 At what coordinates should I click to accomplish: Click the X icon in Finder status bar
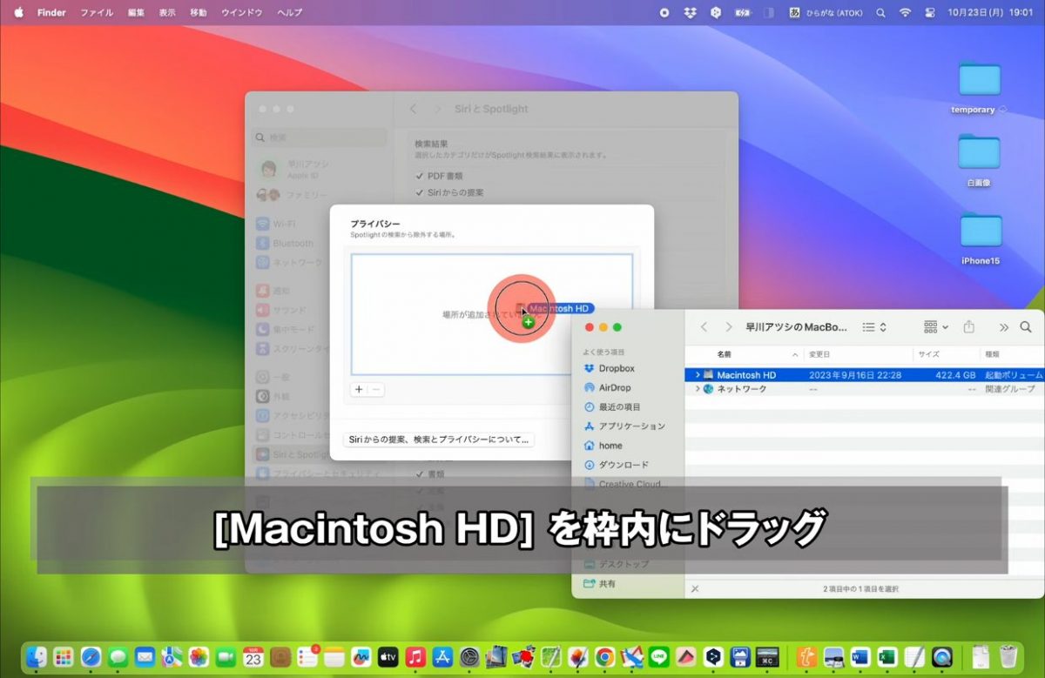point(694,589)
